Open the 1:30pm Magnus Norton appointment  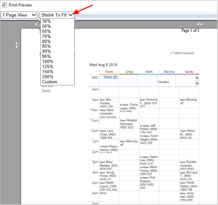tap(109, 149)
